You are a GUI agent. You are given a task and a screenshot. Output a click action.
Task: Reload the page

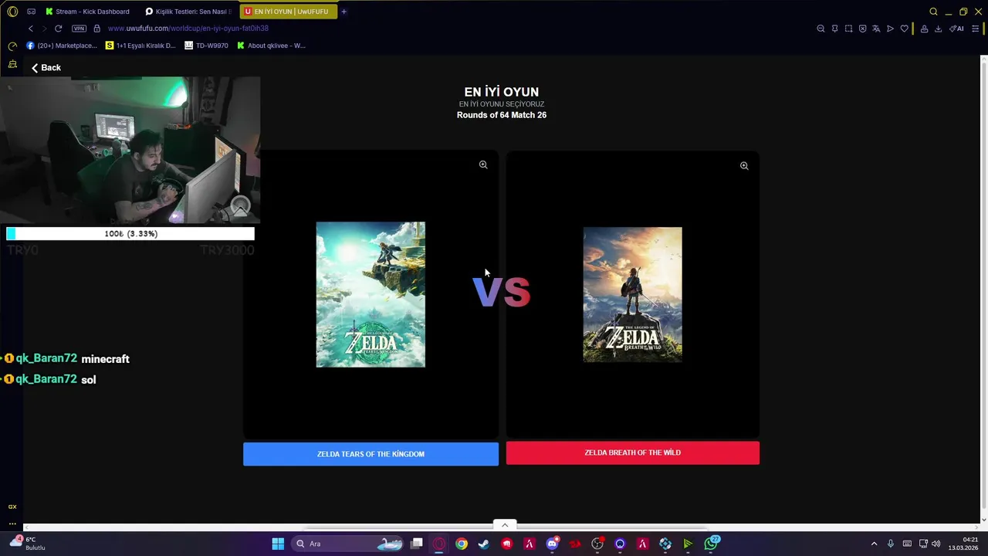(x=58, y=29)
